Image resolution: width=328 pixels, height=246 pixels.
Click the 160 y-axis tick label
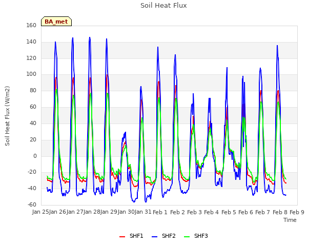click(31, 25)
